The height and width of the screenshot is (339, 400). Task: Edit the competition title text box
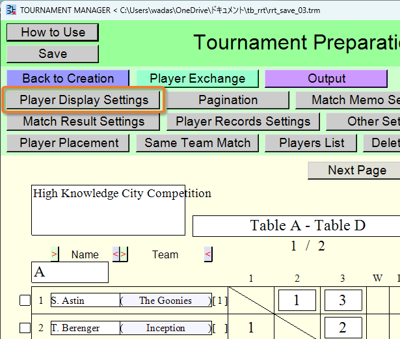pos(108,210)
